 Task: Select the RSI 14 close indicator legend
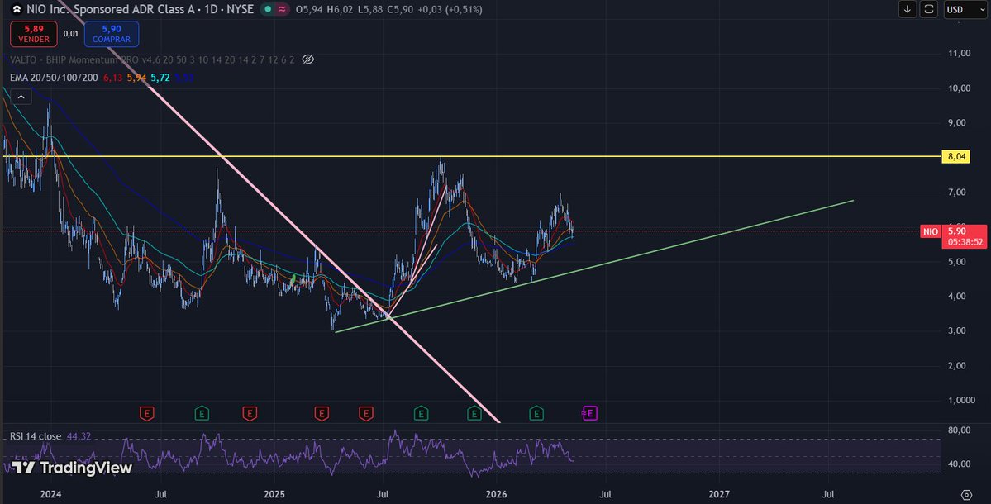[x=36, y=436]
